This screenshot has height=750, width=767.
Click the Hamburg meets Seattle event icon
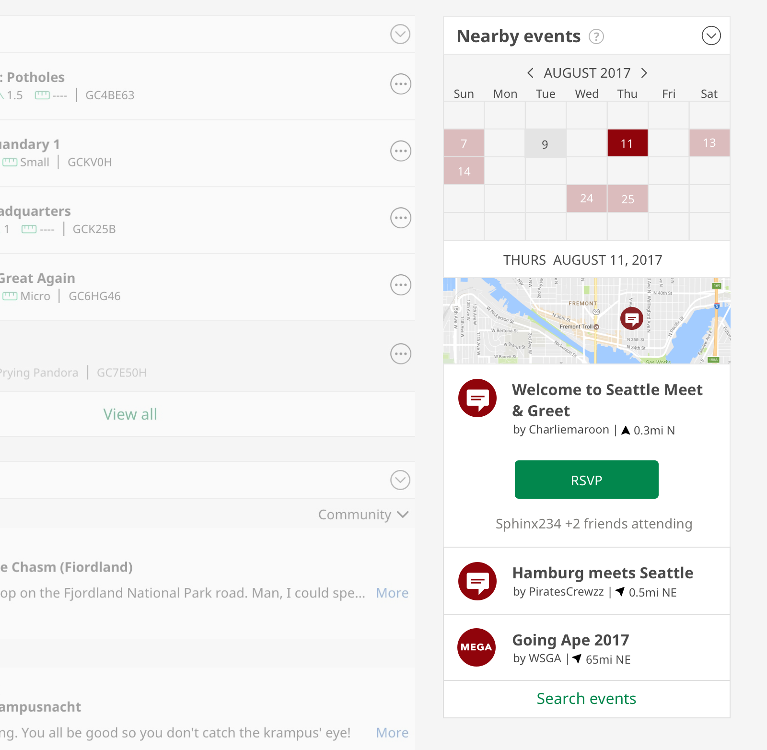477,581
